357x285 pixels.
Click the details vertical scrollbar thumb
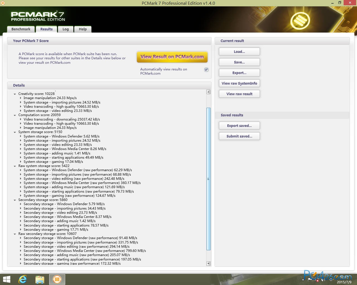208,179
